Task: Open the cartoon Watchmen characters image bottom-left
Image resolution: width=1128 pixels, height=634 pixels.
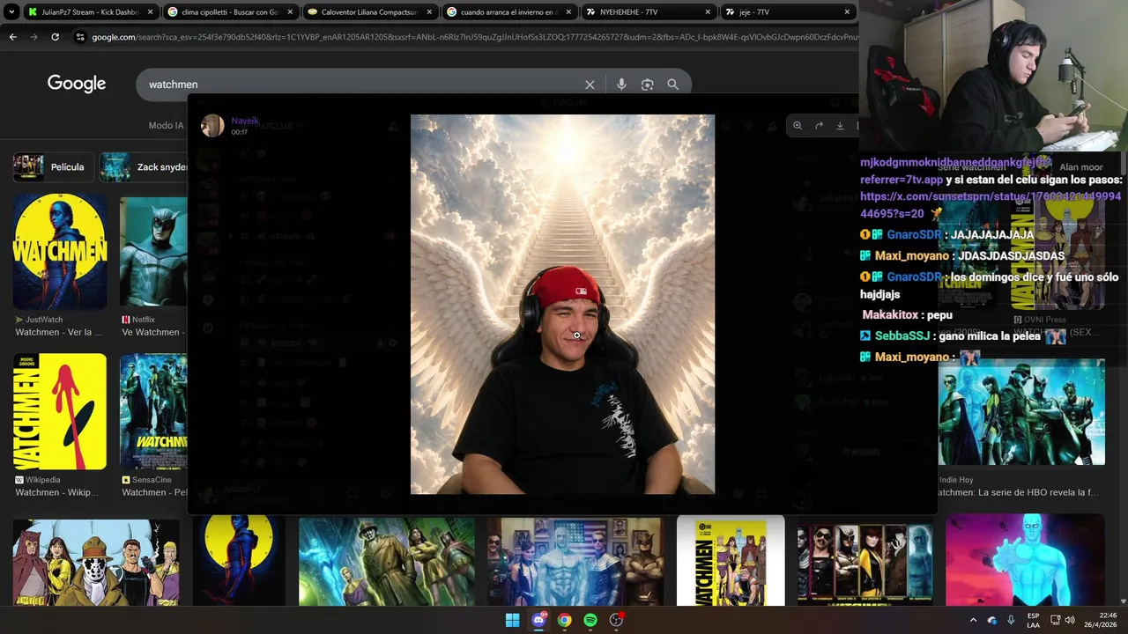Action: 96,562
